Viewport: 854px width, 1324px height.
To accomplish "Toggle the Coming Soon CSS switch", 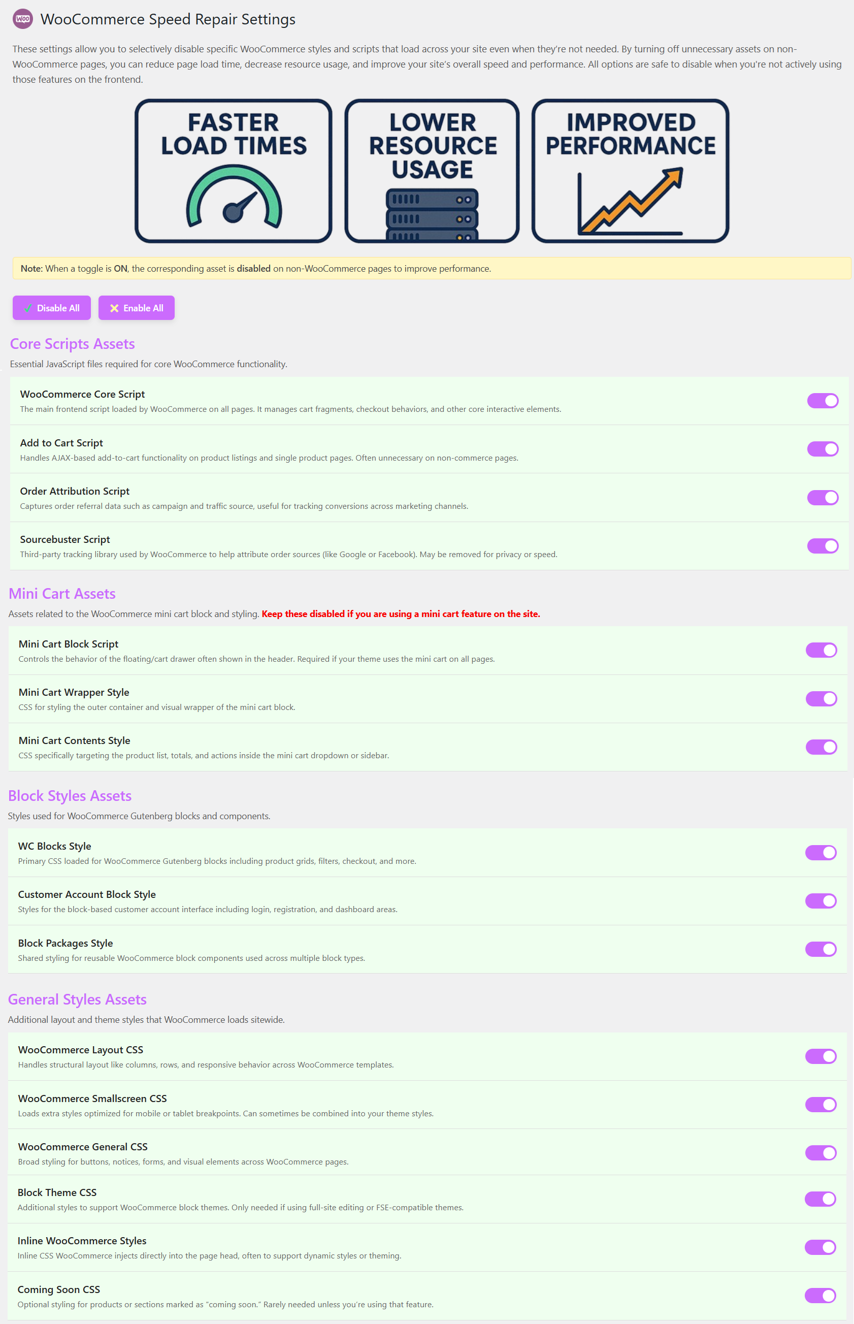I will click(820, 1296).
